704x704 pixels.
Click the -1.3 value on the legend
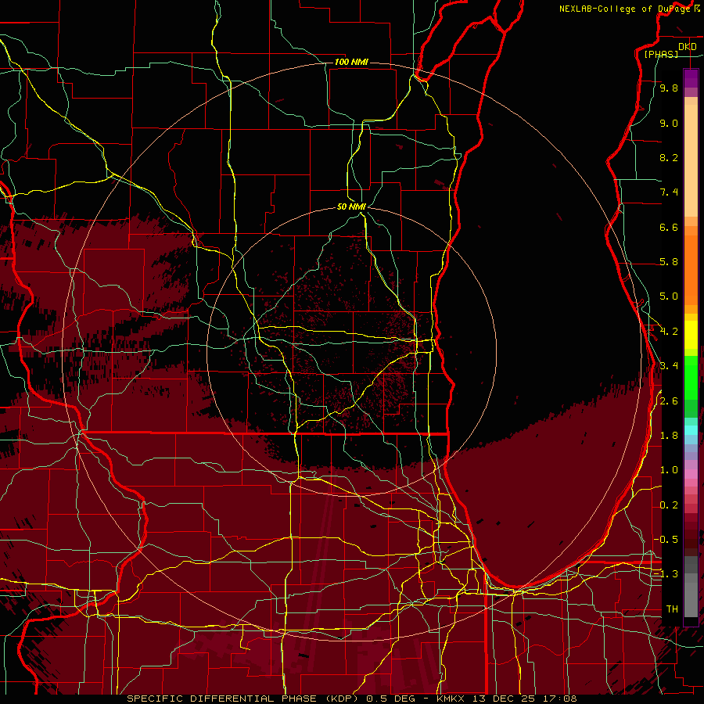pos(666,574)
